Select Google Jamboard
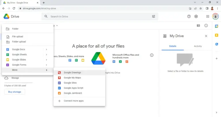221x117 pixels. click(x=79, y=93)
